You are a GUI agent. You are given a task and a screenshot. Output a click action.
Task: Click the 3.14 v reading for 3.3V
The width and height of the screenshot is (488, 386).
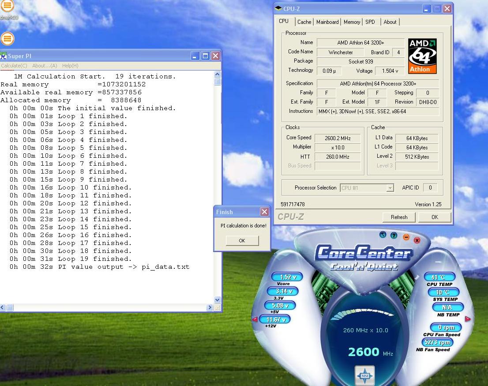coord(283,291)
